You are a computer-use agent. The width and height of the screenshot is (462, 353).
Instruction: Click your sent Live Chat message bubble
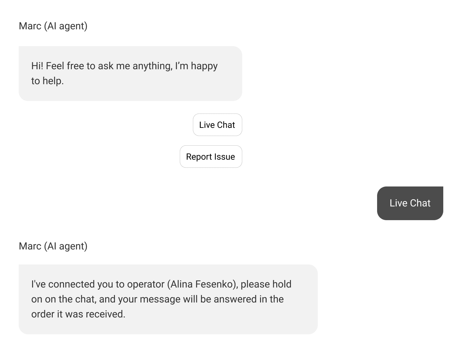[410, 203]
